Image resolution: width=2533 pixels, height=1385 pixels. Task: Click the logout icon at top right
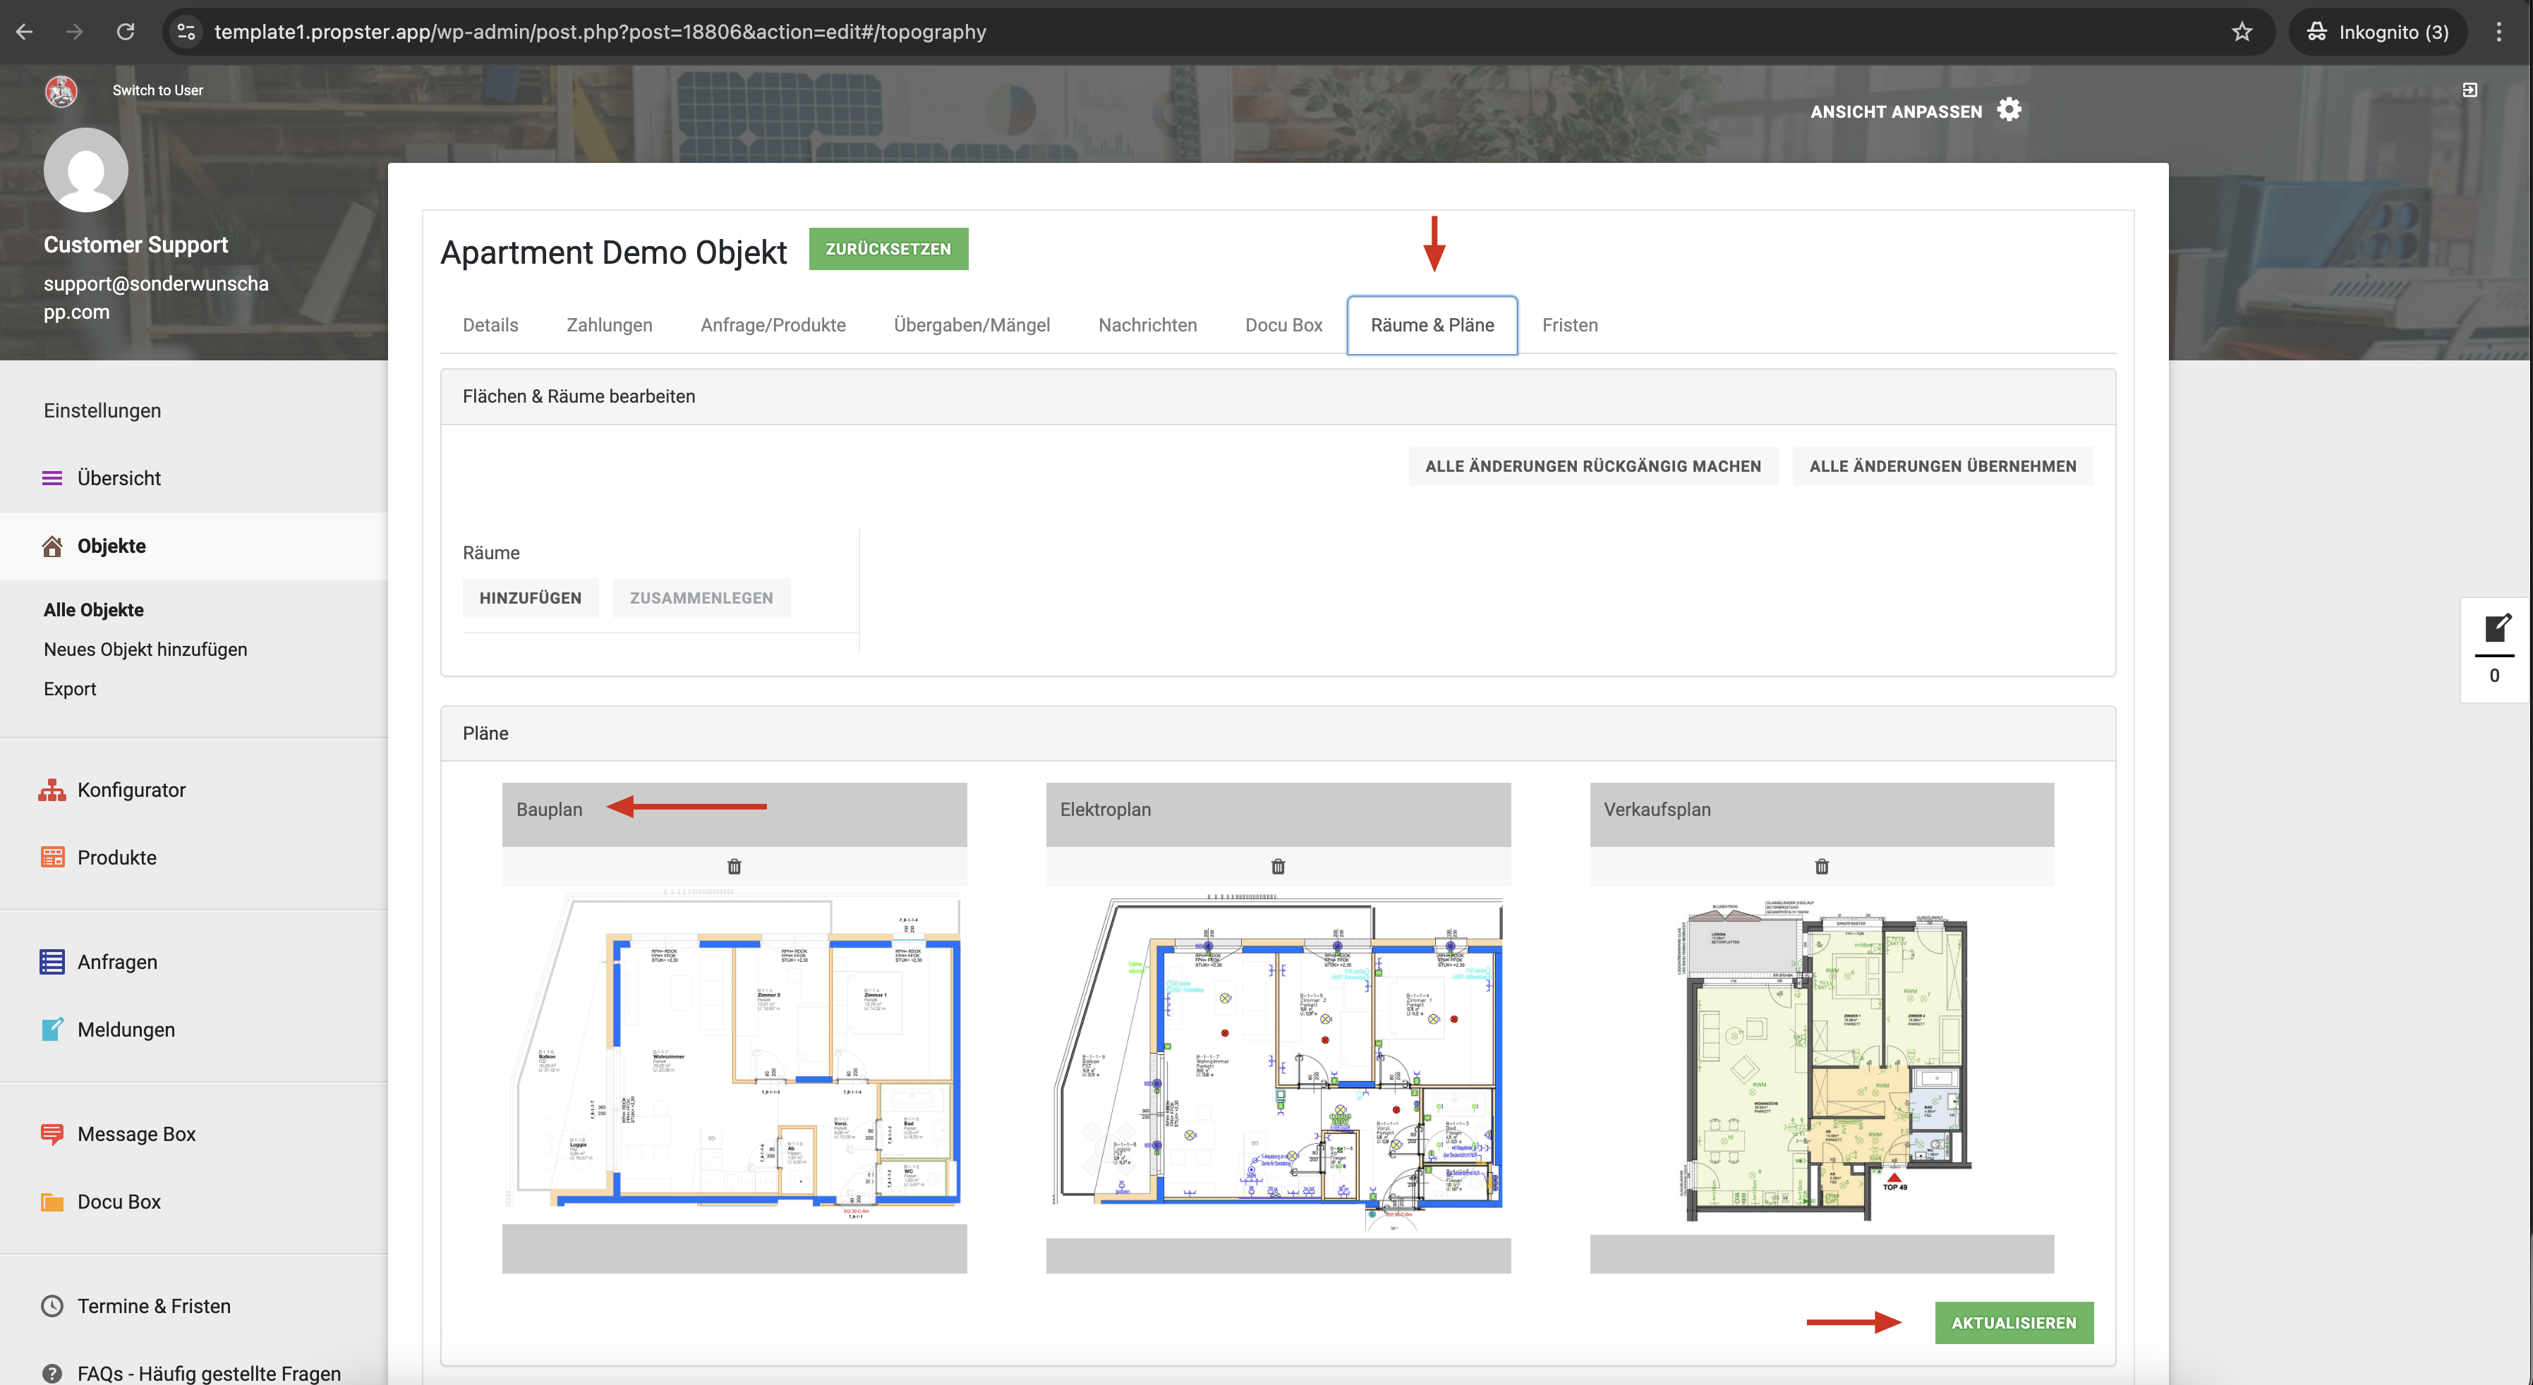point(2469,90)
